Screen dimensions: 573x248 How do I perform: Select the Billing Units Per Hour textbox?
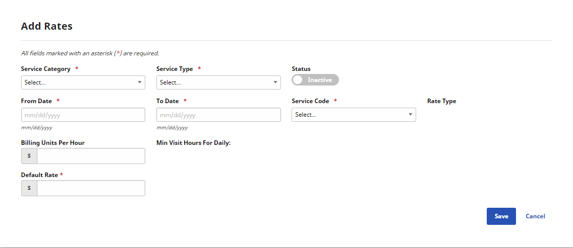pos(91,156)
